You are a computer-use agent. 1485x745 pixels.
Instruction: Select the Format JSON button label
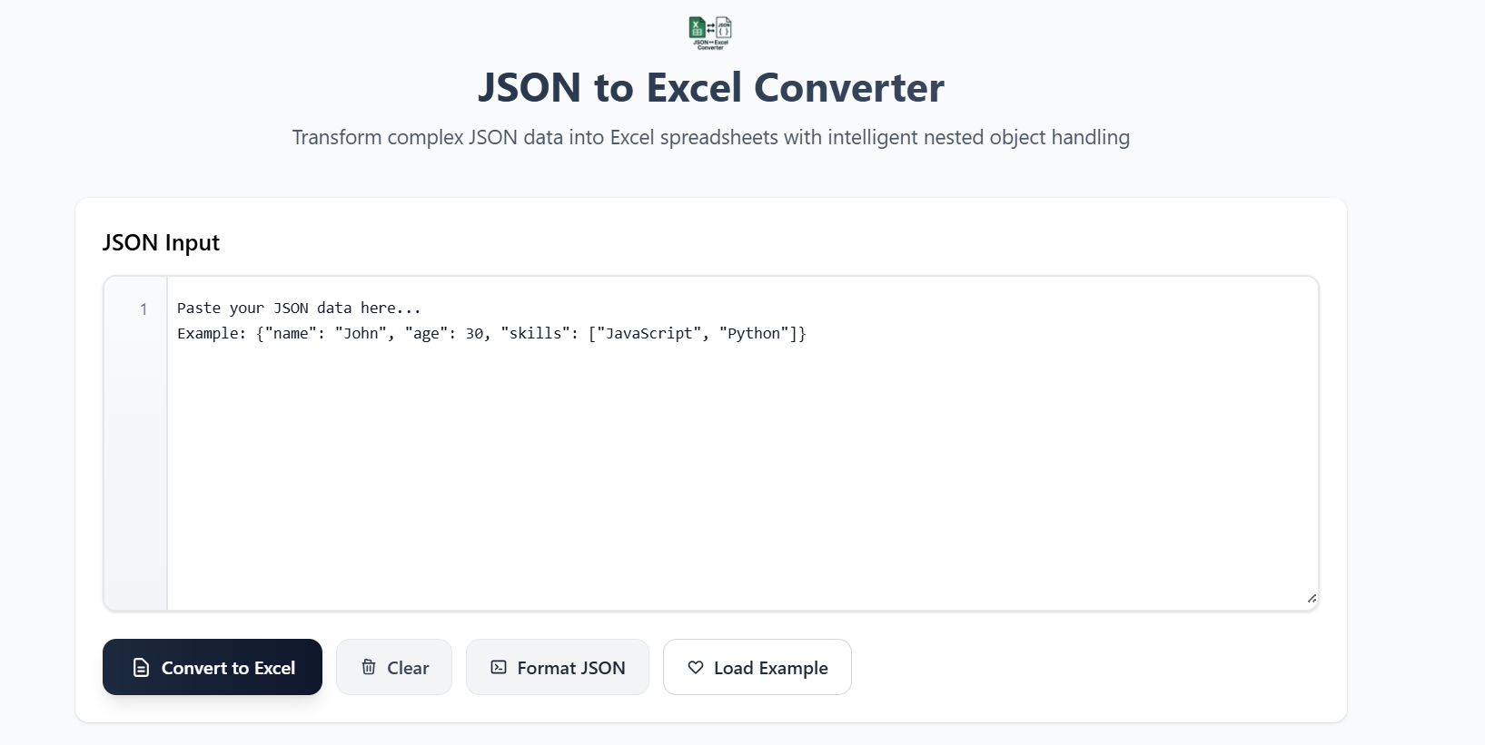(x=571, y=668)
